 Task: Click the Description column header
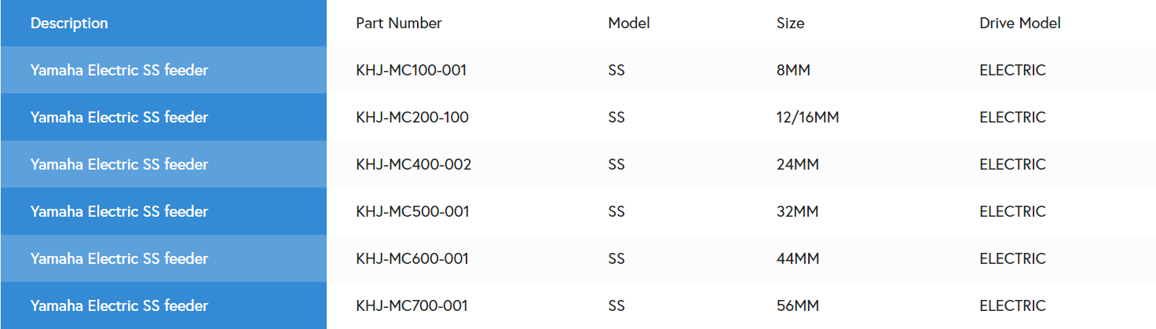tap(69, 24)
